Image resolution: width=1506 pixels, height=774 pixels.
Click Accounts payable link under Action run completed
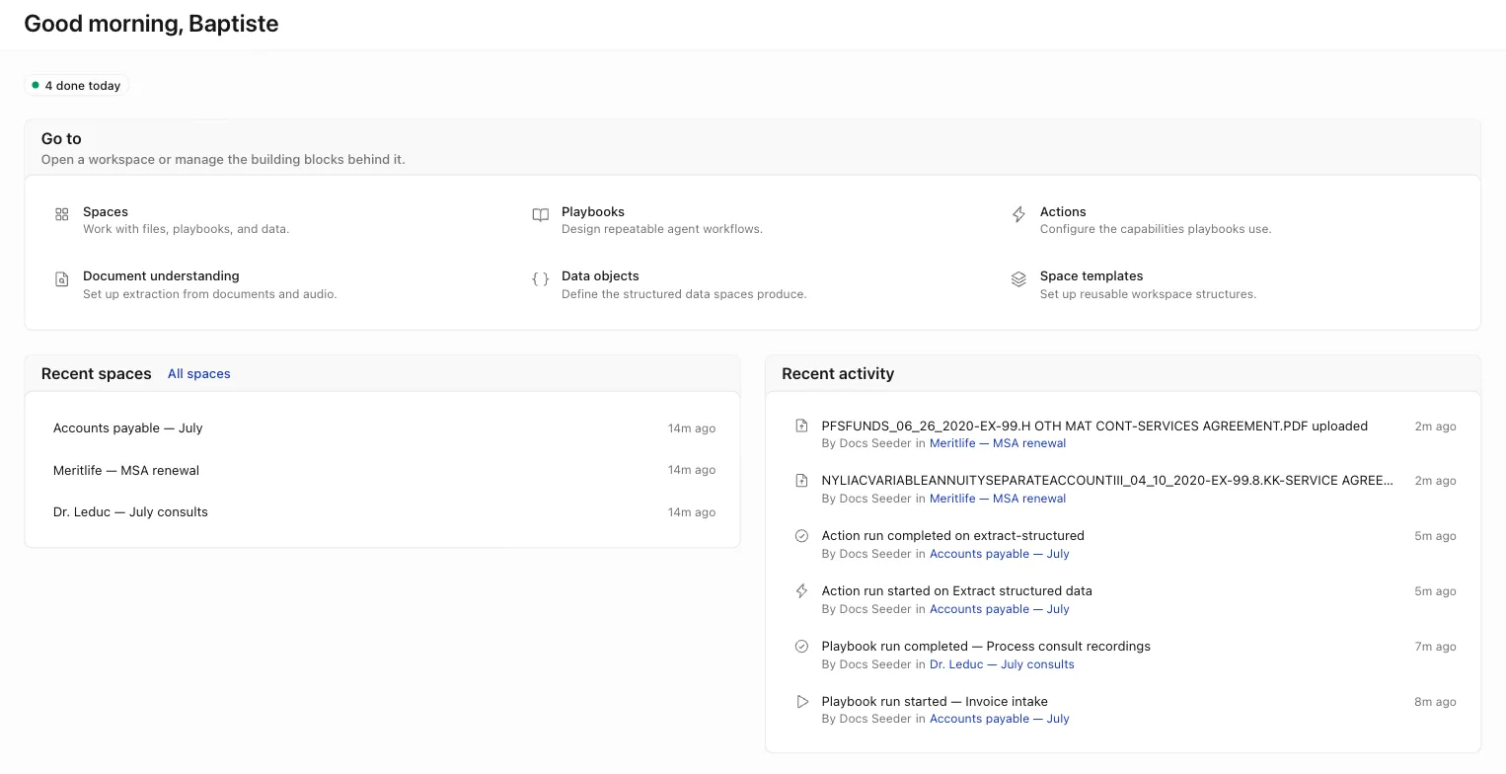click(x=1000, y=554)
